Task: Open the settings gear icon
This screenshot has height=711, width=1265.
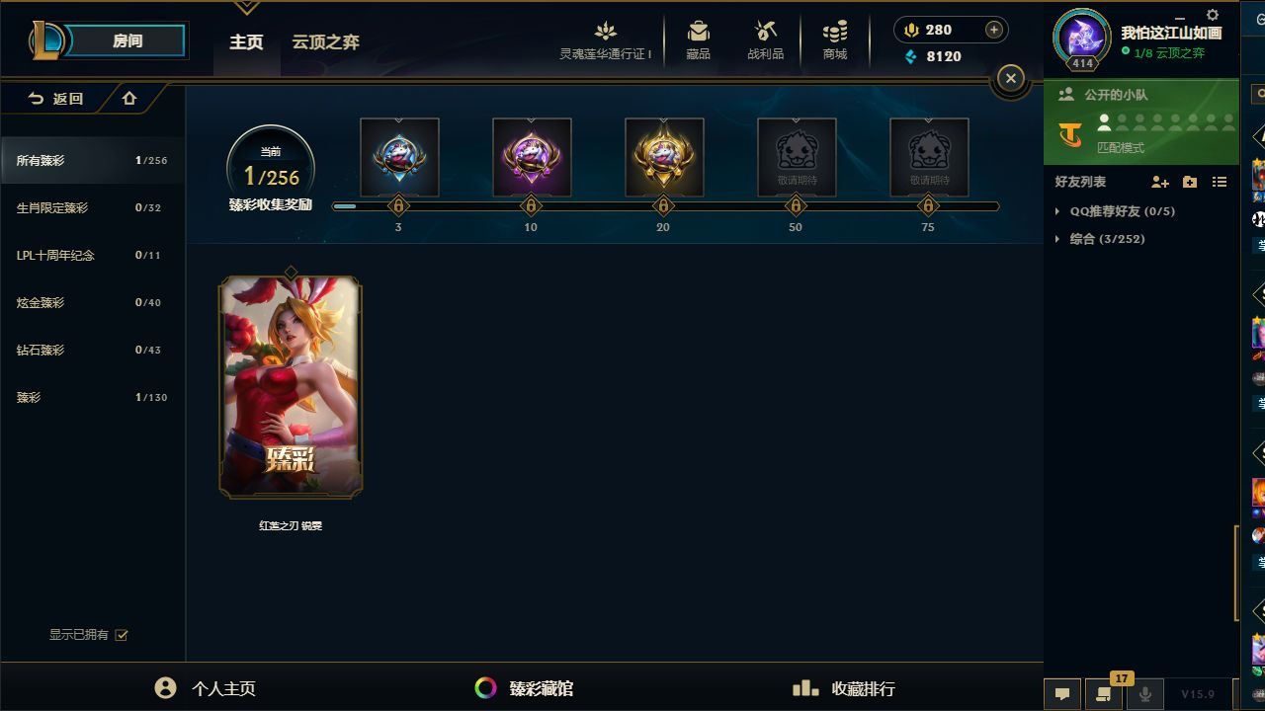Action: point(1213,15)
